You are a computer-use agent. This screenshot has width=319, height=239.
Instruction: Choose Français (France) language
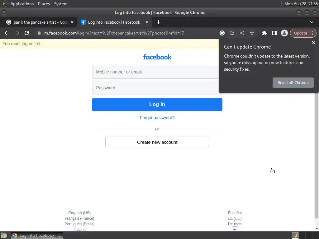tap(79, 218)
